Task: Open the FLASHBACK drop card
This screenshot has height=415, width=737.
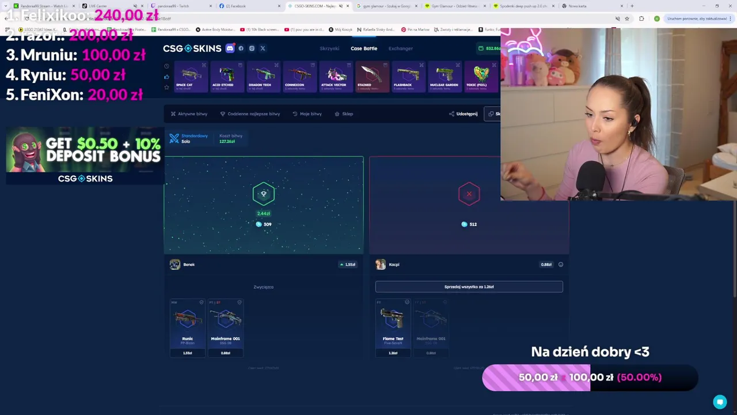Action: pyautogui.click(x=408, y=77)
